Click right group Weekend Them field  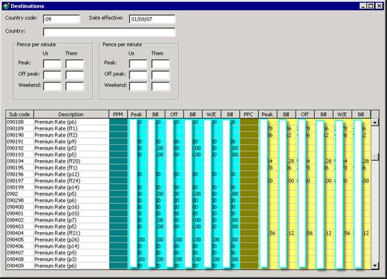(160, 87)
